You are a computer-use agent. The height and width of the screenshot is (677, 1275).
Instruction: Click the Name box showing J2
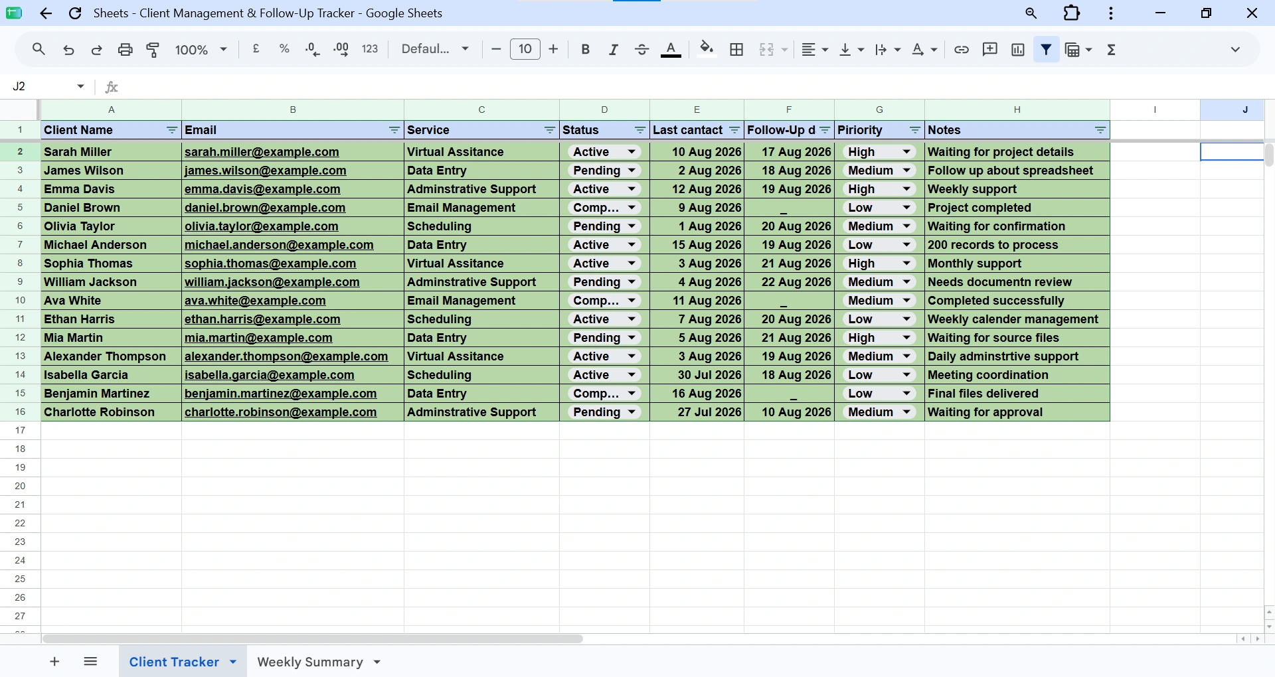pos(48,86)
